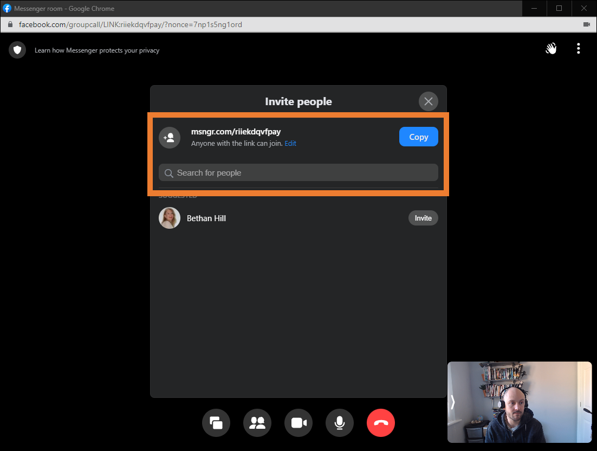Click the magnifier icon in search field
The height and width of the screenshot is (451, 597).
tap(169, 173)
